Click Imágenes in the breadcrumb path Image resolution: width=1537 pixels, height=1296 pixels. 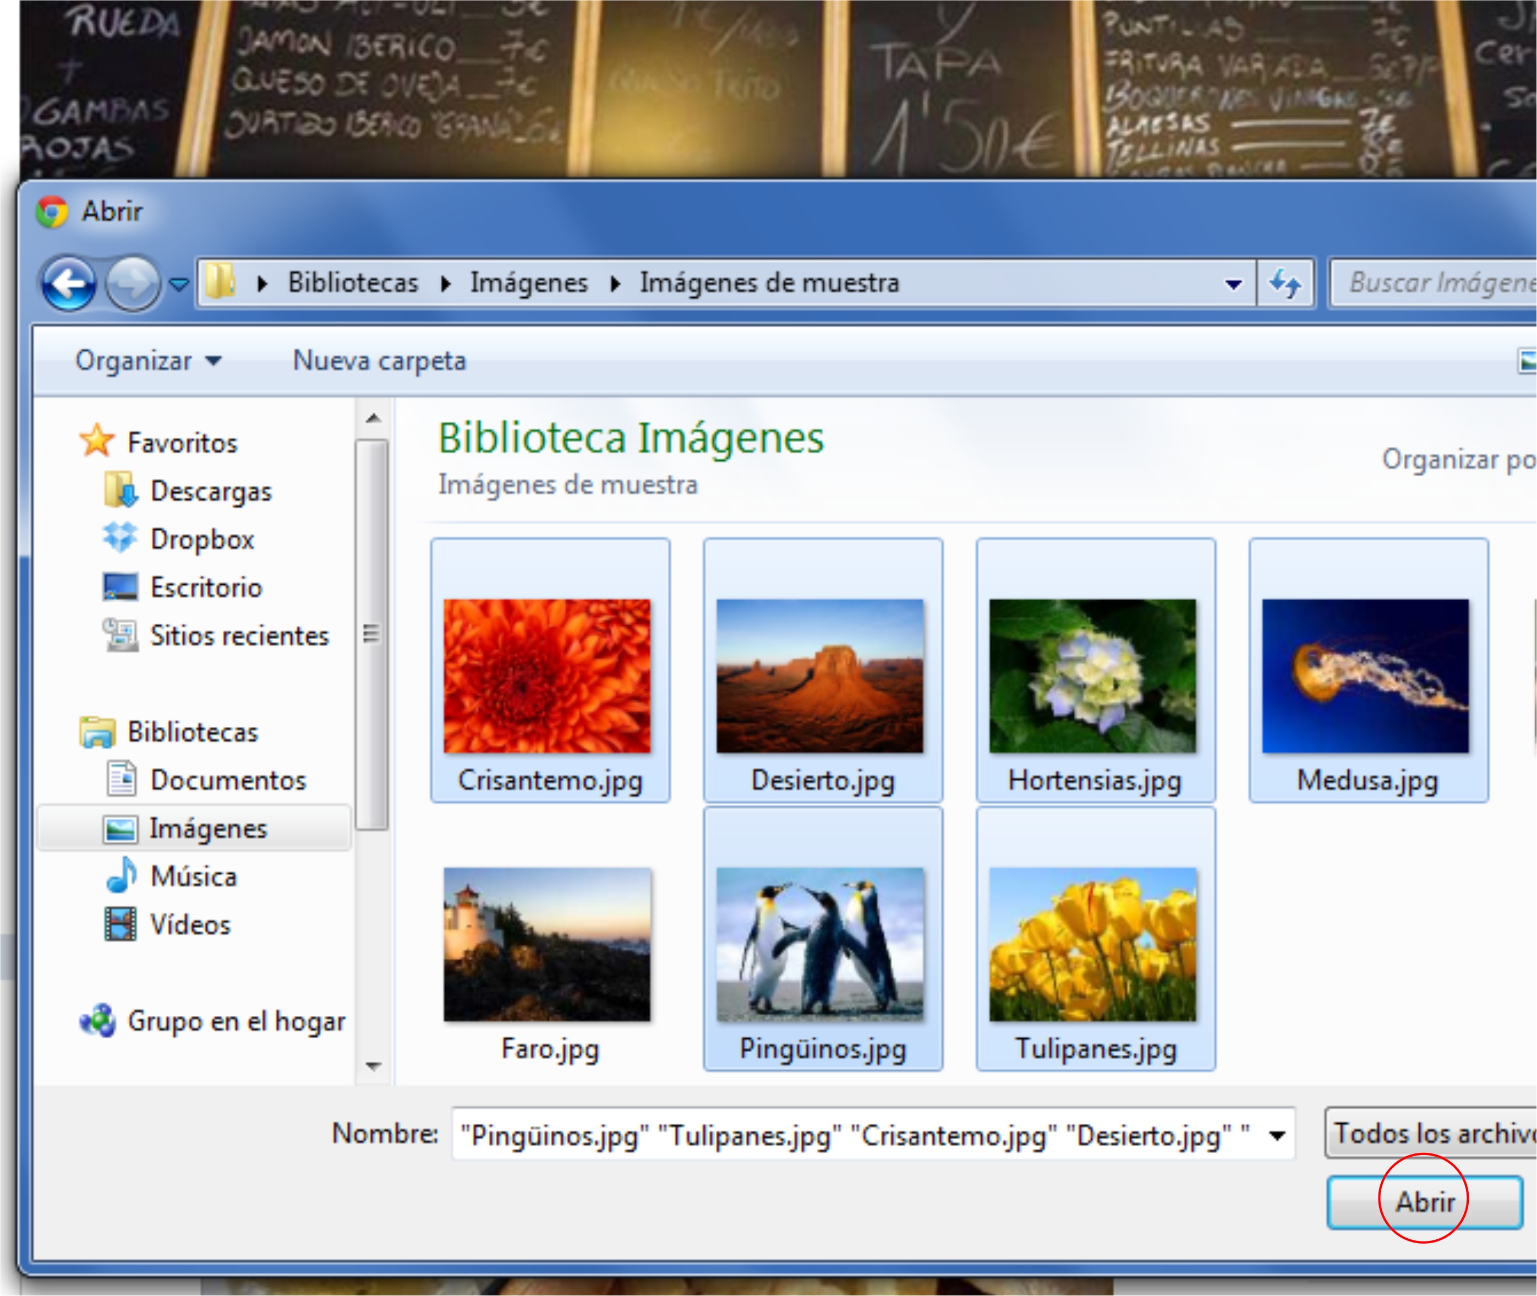point(529,284)
